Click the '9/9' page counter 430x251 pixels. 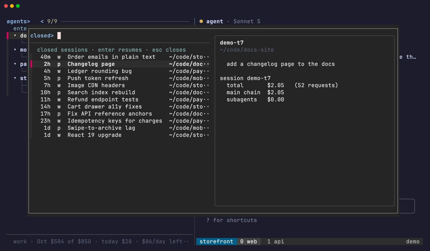point(52,21)
